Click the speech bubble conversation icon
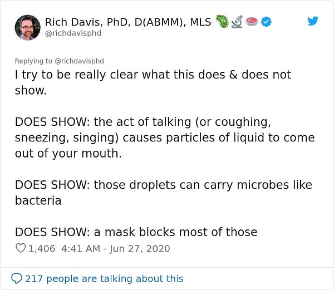The image size is (334, 290). pyautogui.click(x=17, y=278)
